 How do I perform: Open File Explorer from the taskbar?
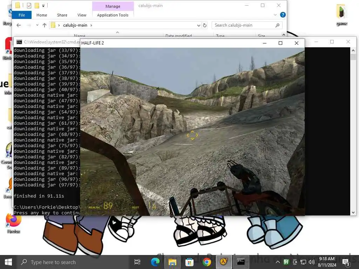pyautogui.click(x=172, y=262)
